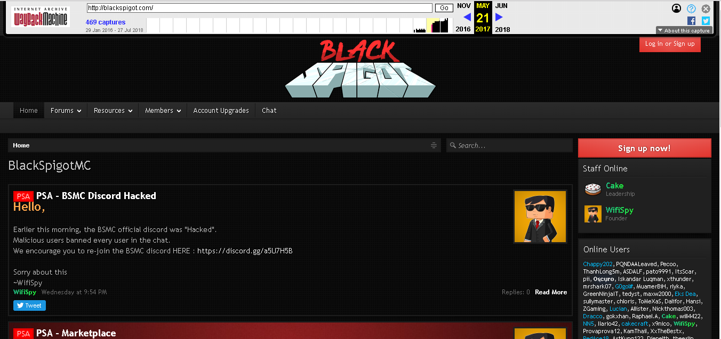Screen dimensions: 721x339
Task: Open Wayback help question-mark icon
Action: (691, 9)
